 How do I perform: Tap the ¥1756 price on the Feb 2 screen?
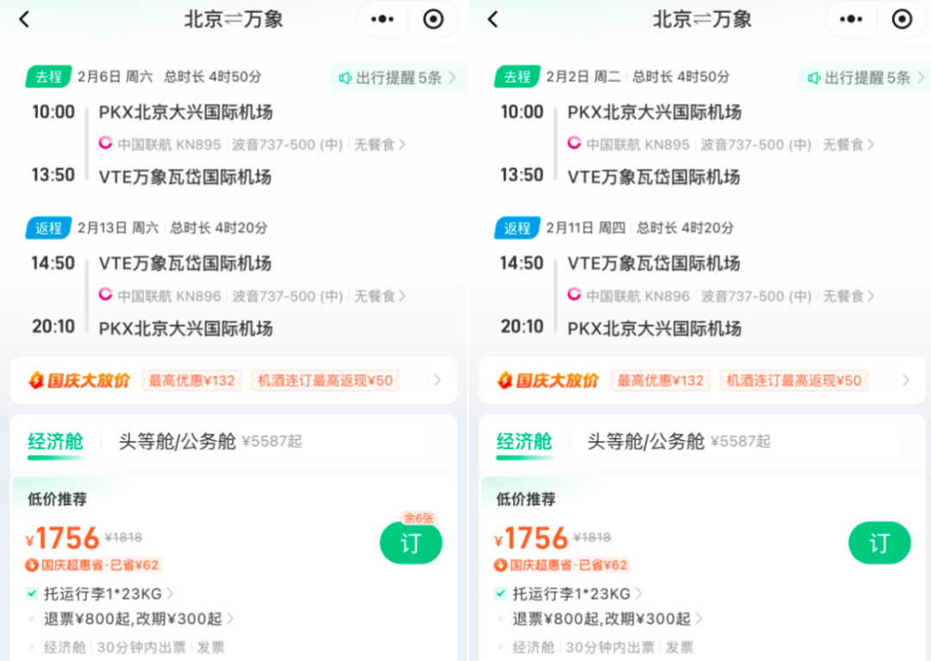pos(531,538)
